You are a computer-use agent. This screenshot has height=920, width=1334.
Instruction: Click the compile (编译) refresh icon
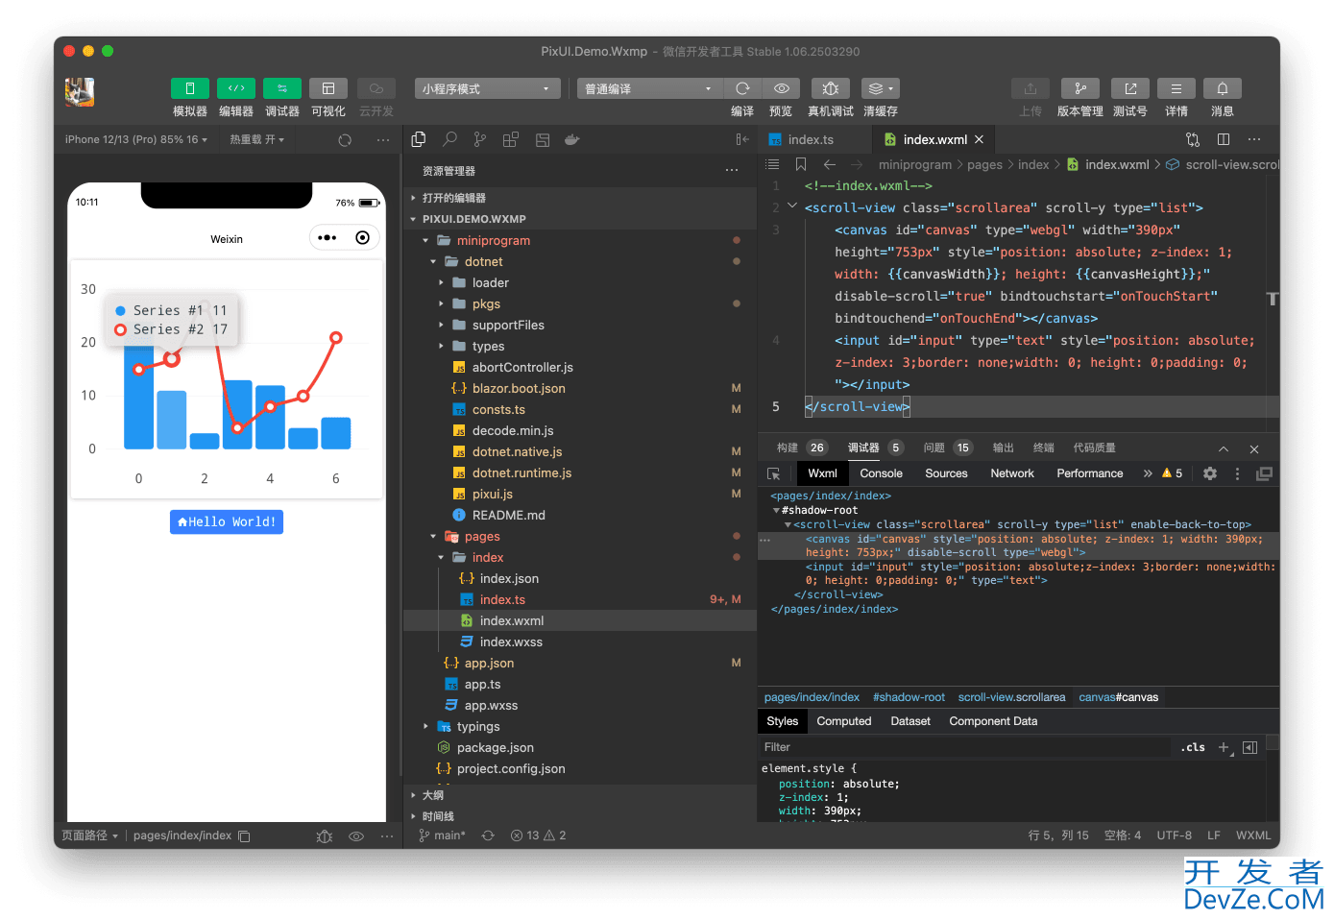(742, 88)
